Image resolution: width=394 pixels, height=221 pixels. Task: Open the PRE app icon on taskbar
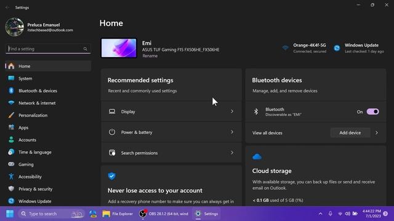93,214
